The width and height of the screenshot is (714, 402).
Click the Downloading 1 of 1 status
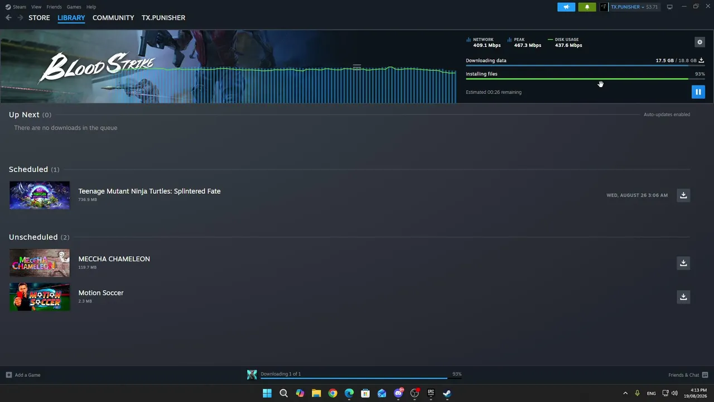pos(281,374)
